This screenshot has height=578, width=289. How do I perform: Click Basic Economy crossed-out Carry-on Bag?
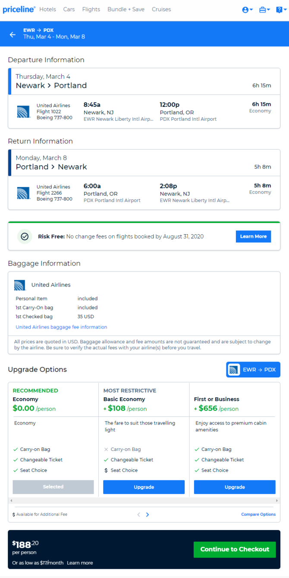pyautogui.click(x=123, y=450)
